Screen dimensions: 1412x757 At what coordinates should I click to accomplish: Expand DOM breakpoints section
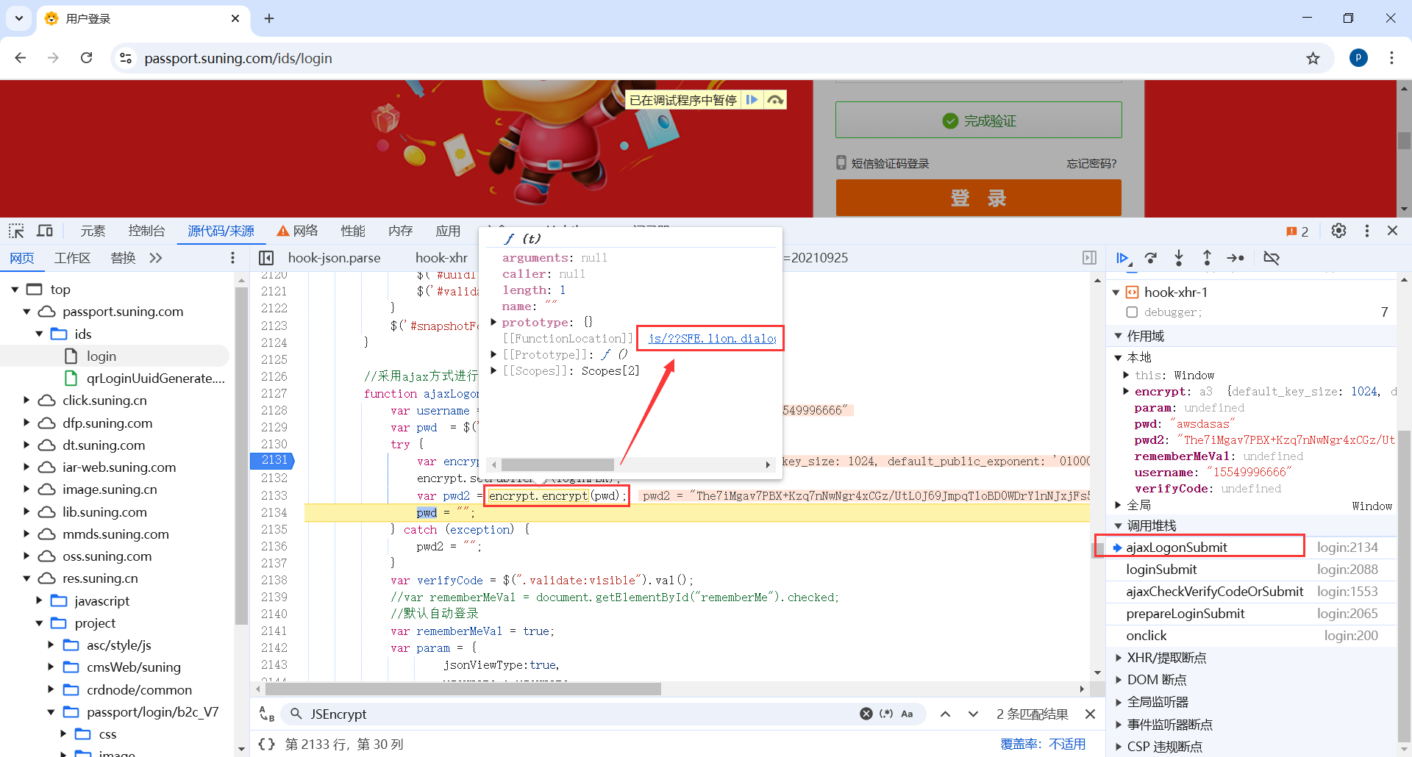1118,680
